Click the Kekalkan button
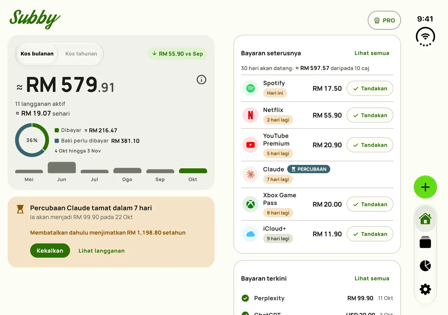 click(50, 251)
